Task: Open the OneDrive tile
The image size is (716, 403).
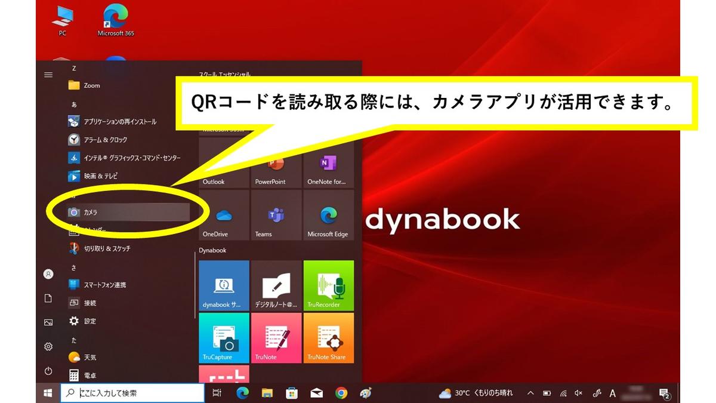Action: (x=224, y=215)
